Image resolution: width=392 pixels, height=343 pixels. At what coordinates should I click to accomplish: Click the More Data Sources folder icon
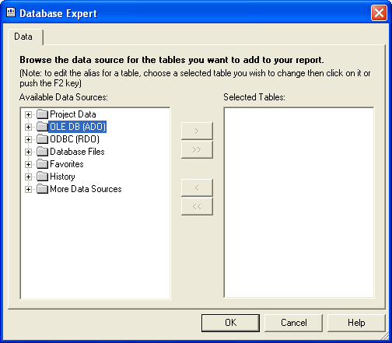(x=42, y=189)
